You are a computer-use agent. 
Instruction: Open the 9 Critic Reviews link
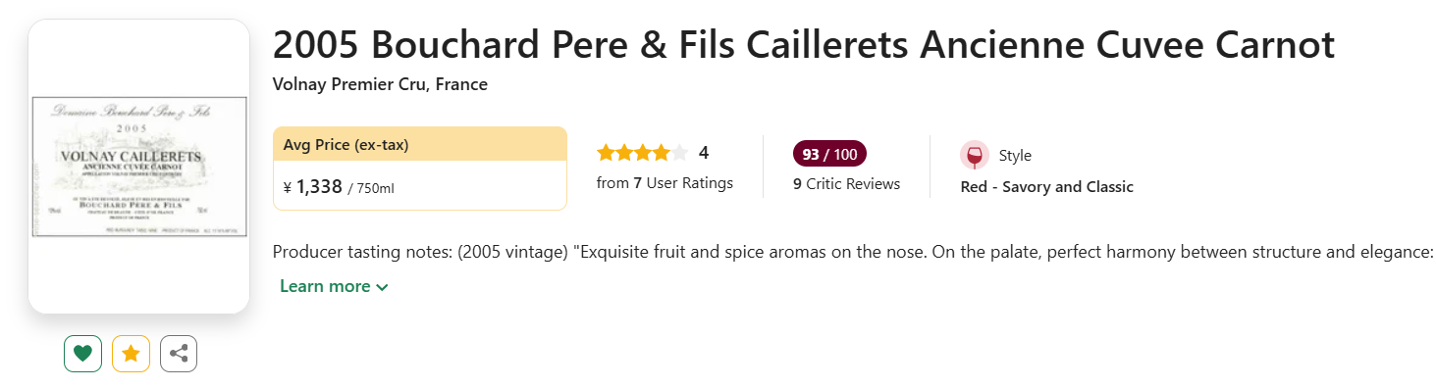[x=846, y=183]
